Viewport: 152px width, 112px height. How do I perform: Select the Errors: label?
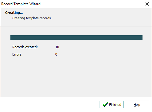pos(17,54)
